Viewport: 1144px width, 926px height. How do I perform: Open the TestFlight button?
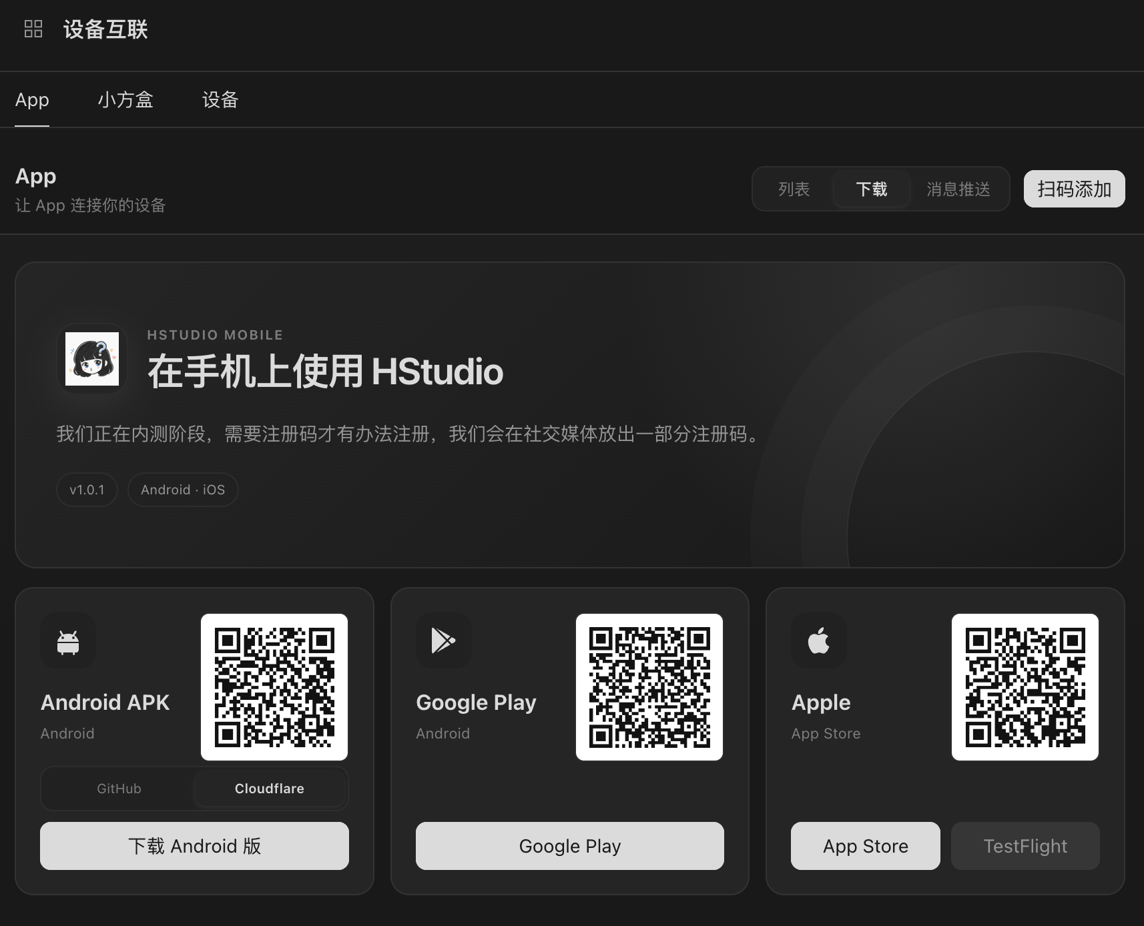click(1025, 846)
